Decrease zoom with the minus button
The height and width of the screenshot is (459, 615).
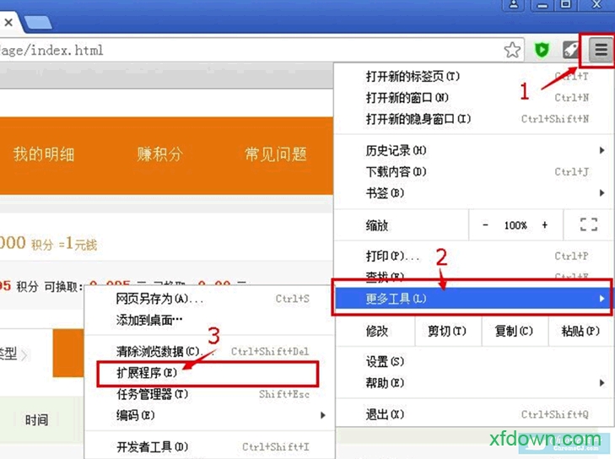pos(486,224)
